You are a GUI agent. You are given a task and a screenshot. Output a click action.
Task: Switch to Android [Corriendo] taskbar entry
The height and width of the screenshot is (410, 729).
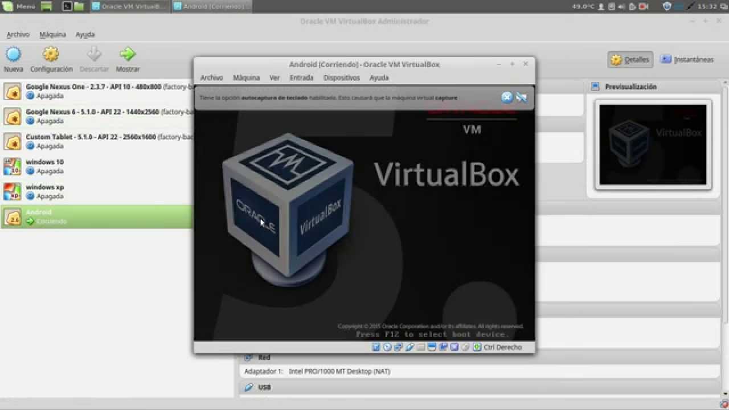[x=211, y=6]
